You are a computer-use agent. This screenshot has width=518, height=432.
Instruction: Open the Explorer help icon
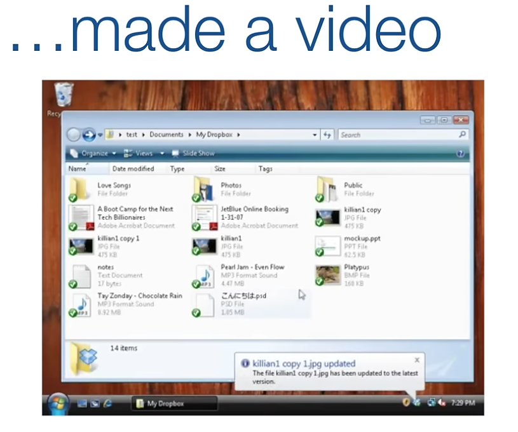(460, 154)
